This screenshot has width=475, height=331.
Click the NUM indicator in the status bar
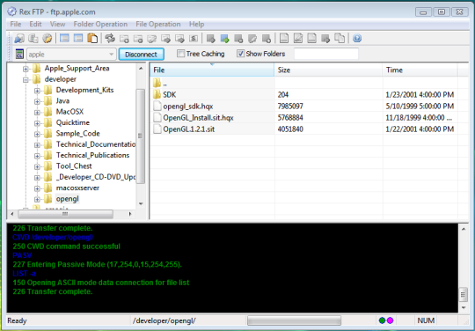point(426,320)
